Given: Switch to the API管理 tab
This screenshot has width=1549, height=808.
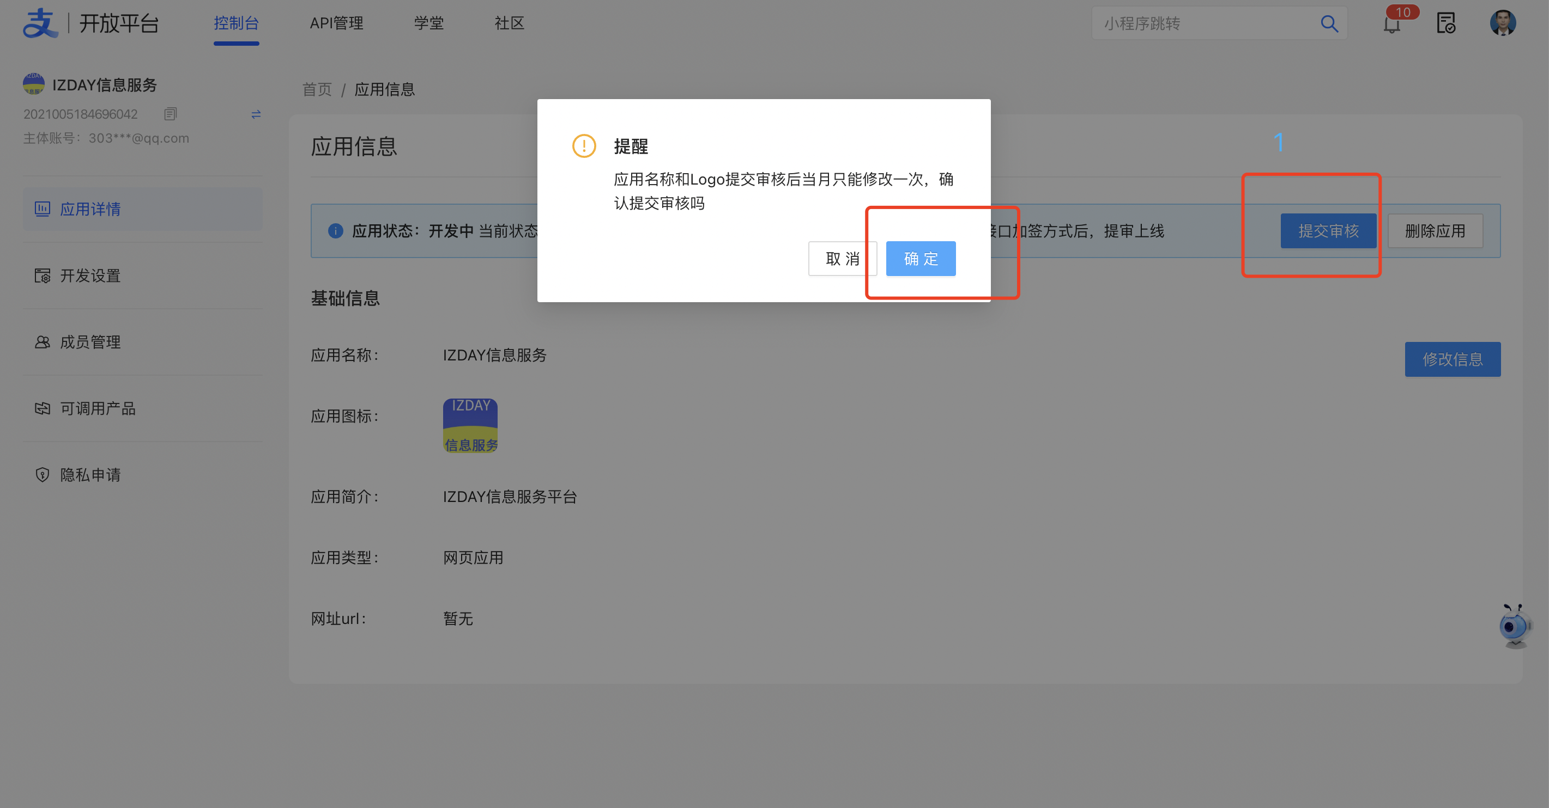Looking at the screenshot, I should pos(336,23).
